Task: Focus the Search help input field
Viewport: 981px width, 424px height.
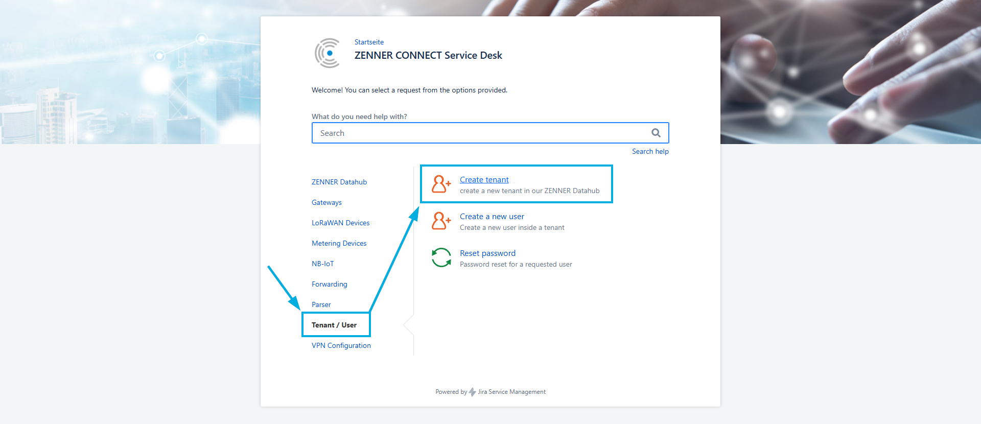Action: (480, 133)
